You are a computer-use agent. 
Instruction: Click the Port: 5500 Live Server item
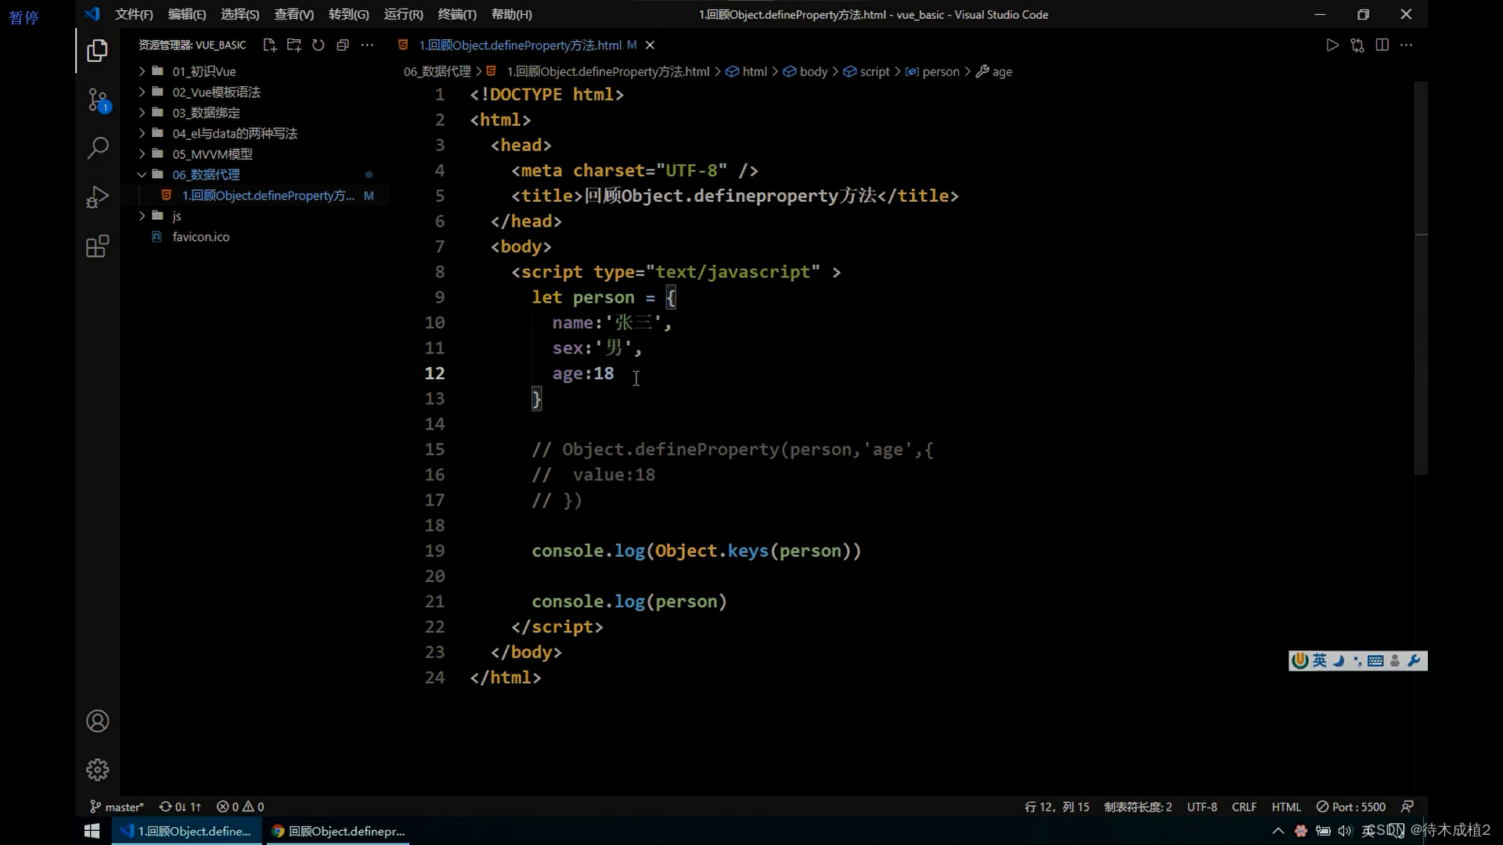click(1351, 807)
